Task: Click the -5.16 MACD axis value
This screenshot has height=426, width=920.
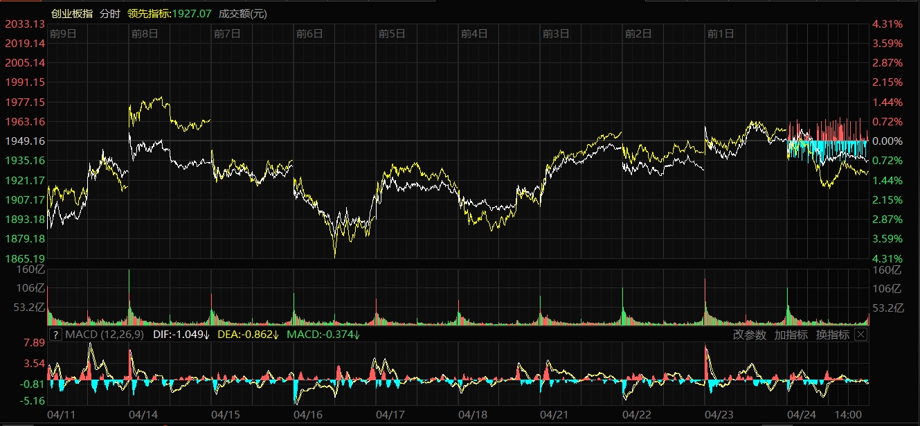Action: click(33, 400)
